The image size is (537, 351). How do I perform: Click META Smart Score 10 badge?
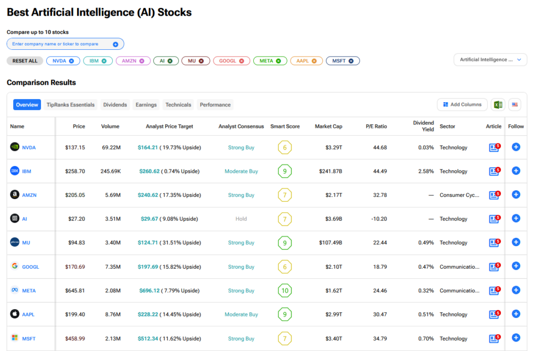click(285, 290)
